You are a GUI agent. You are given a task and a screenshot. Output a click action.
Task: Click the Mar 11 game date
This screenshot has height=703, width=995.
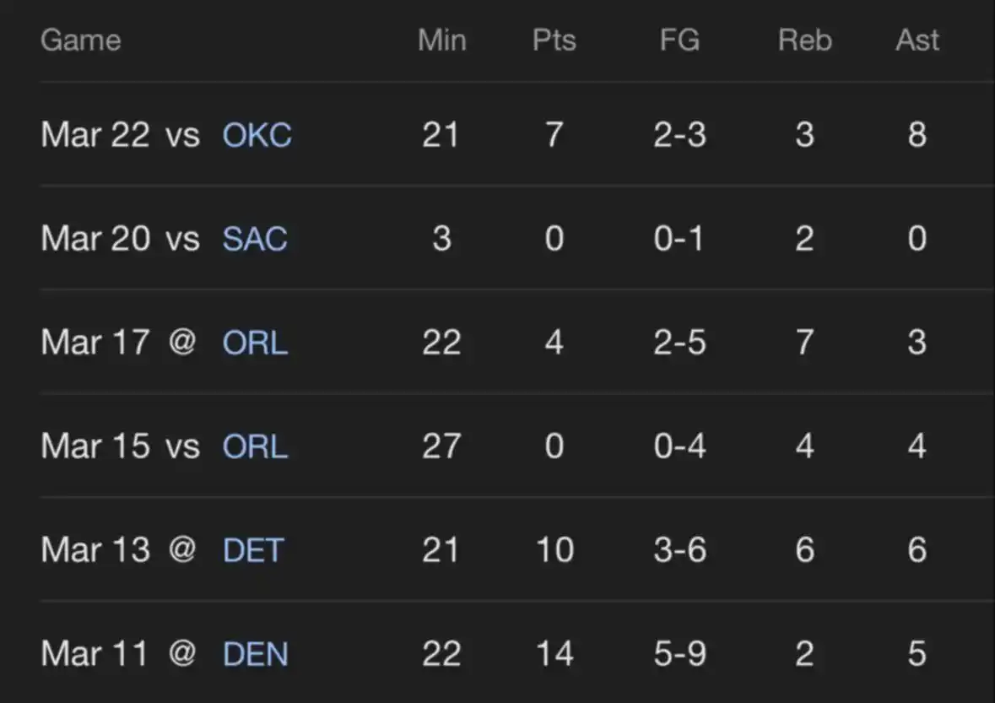coord(95,654)
